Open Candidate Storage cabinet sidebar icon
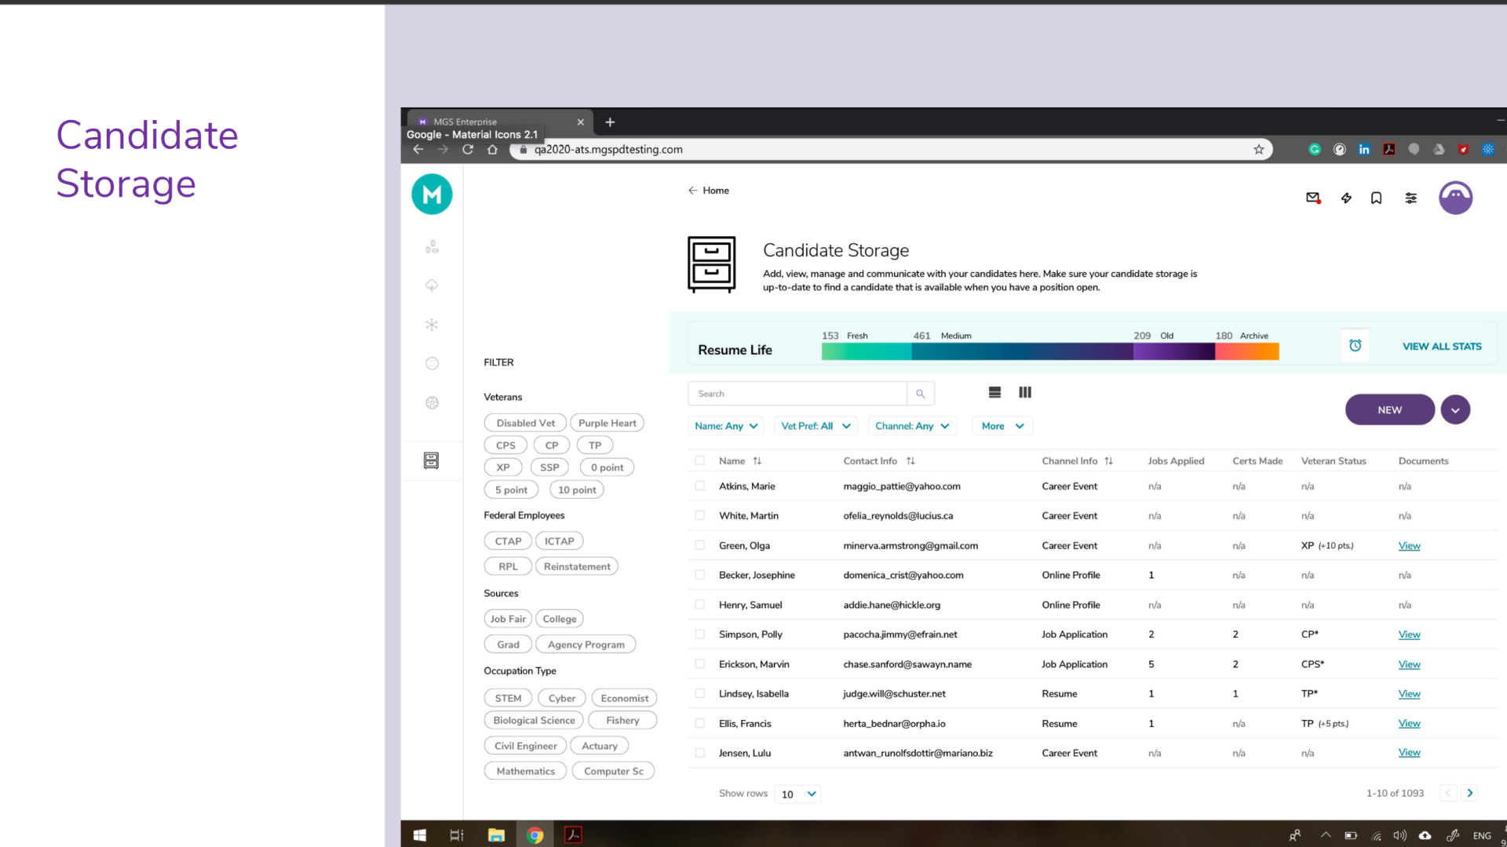1507x847 pixels. point(431,460)
